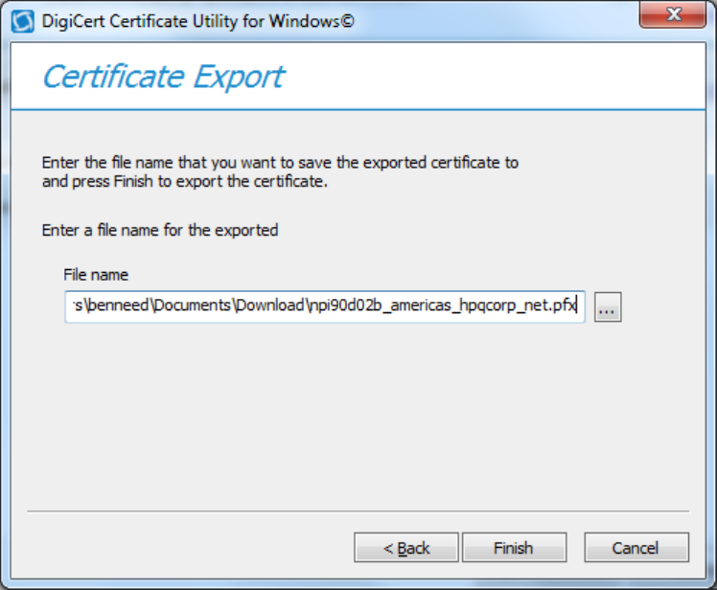Click 'benneed' in the file path
Screen dimensions: 717x590
(111, 307)
